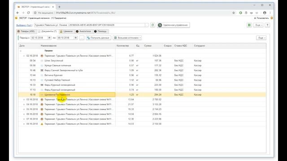Open the browser profile icon

265,13
